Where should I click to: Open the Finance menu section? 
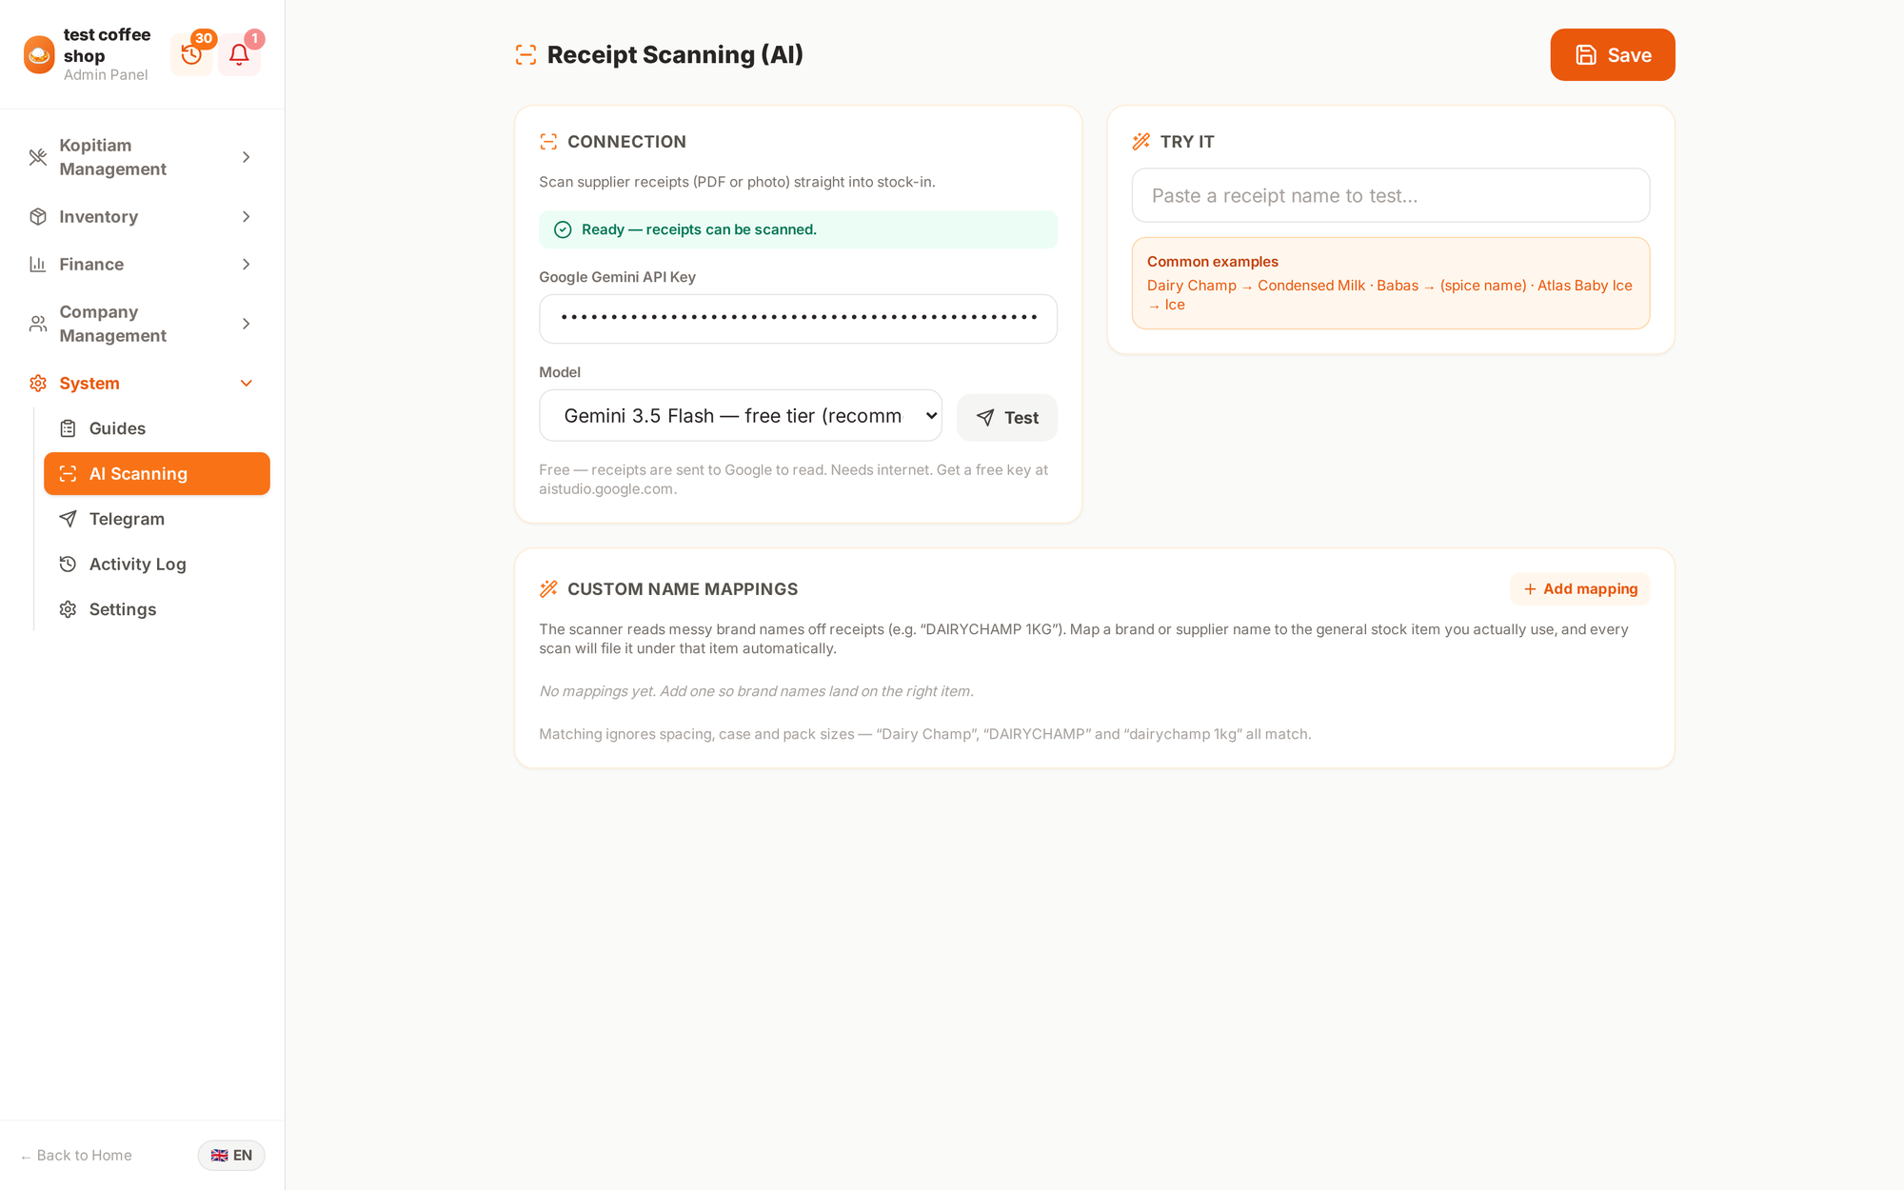[x=143, y=264]
